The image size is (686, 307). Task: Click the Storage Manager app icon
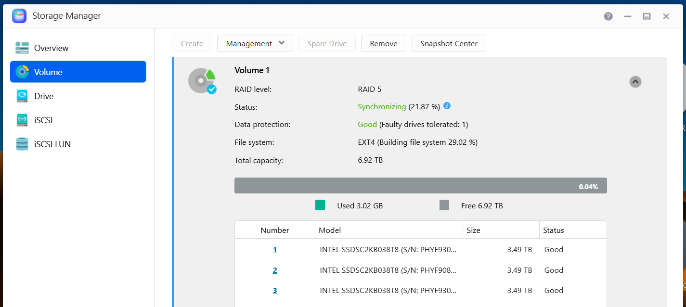[x=19, y=16]
